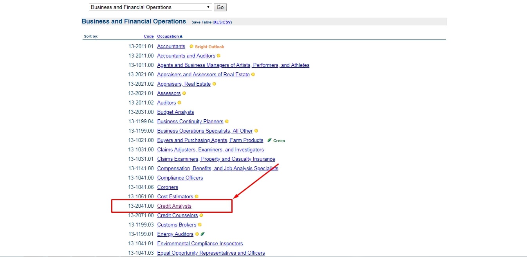Sort table by Code column
527x257 pixels.
click(x=149, y=36)
